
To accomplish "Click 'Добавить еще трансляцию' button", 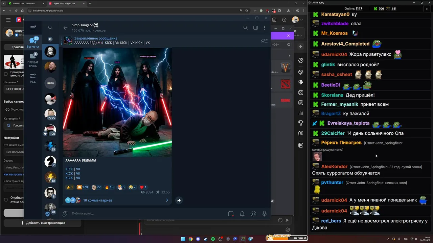I will point(43,223).
